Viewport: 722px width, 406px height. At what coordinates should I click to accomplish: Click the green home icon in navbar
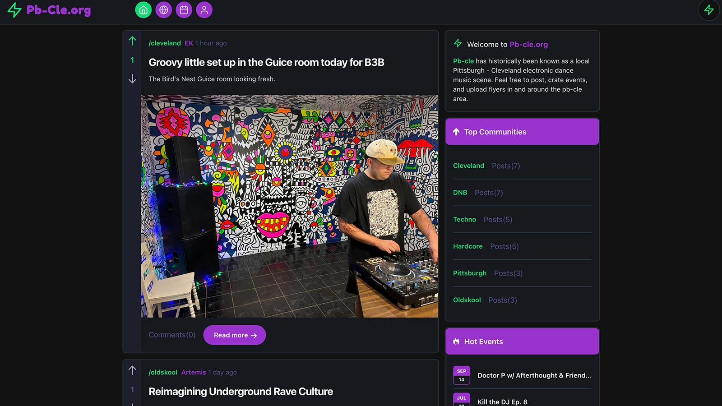click(x=143, y=10)
